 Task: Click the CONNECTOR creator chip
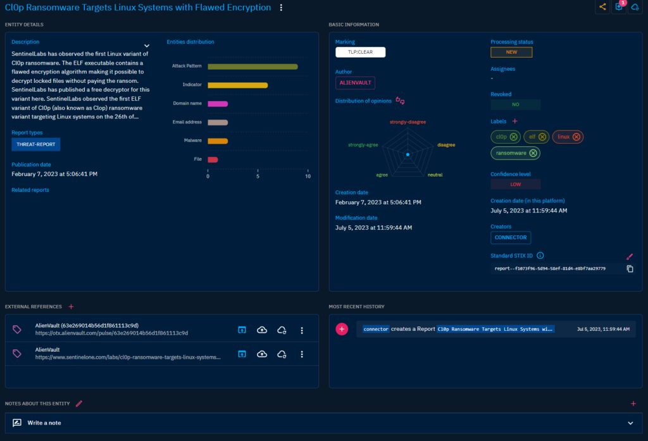pyautogui.click(x=511, y=238)
